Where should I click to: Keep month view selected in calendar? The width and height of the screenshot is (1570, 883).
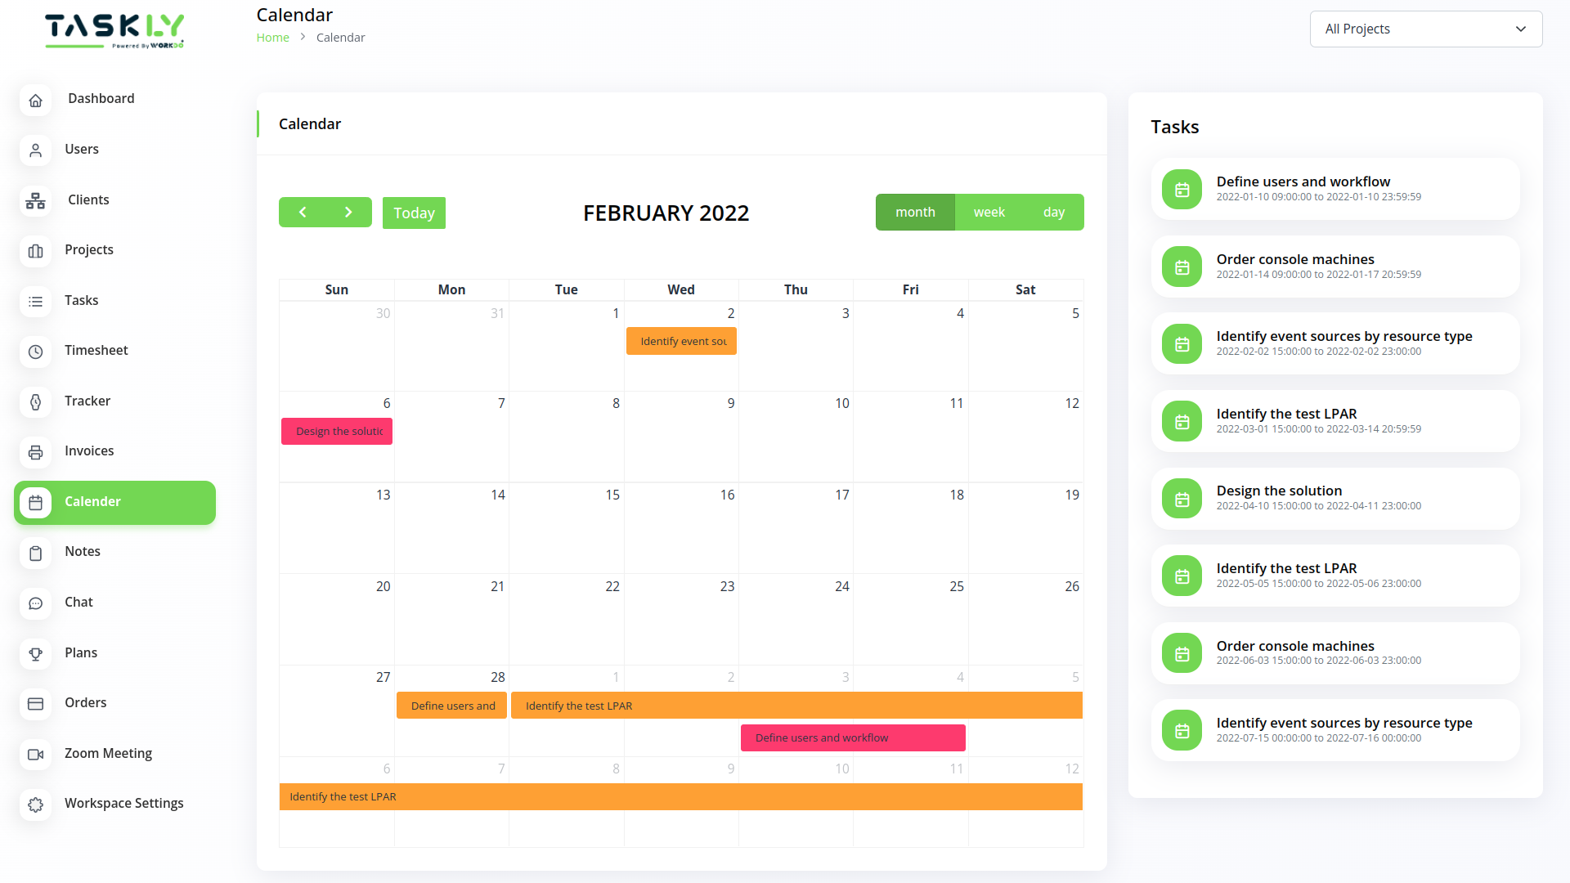(x=914, y=212)
